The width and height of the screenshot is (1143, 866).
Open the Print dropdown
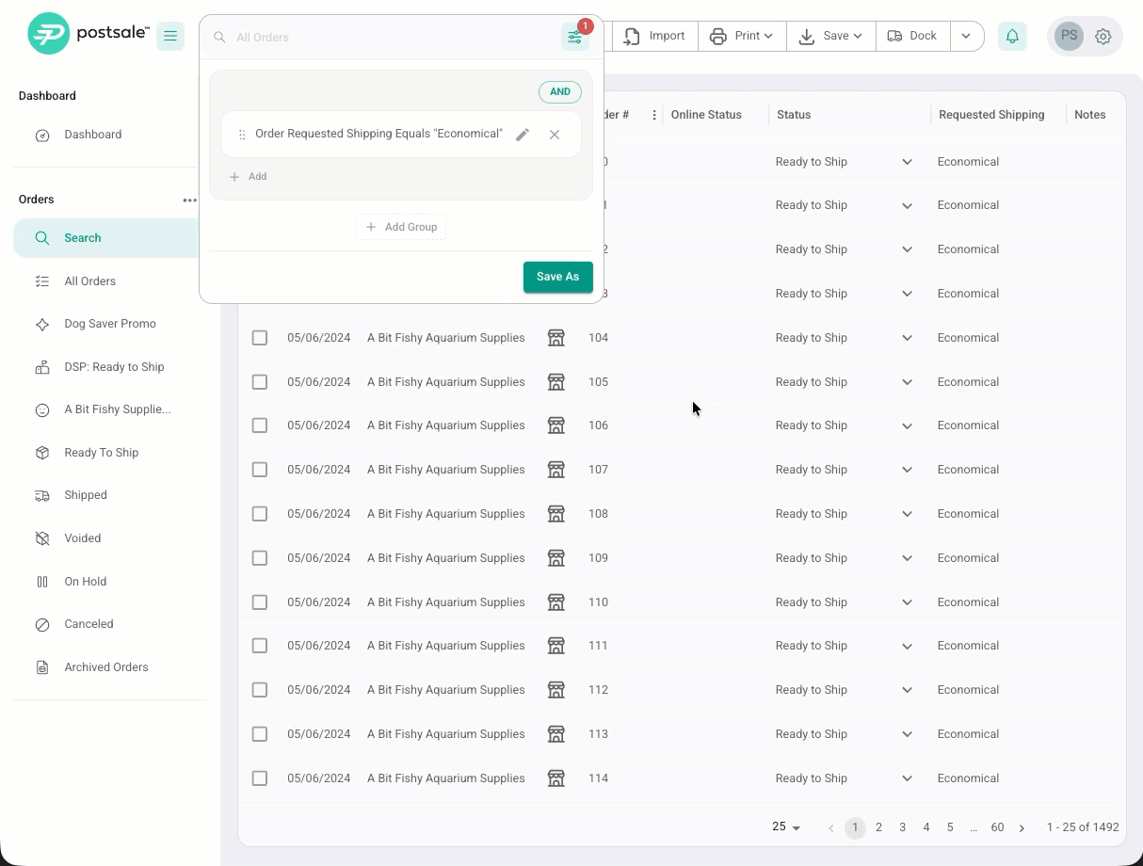[x=742, y=36]
